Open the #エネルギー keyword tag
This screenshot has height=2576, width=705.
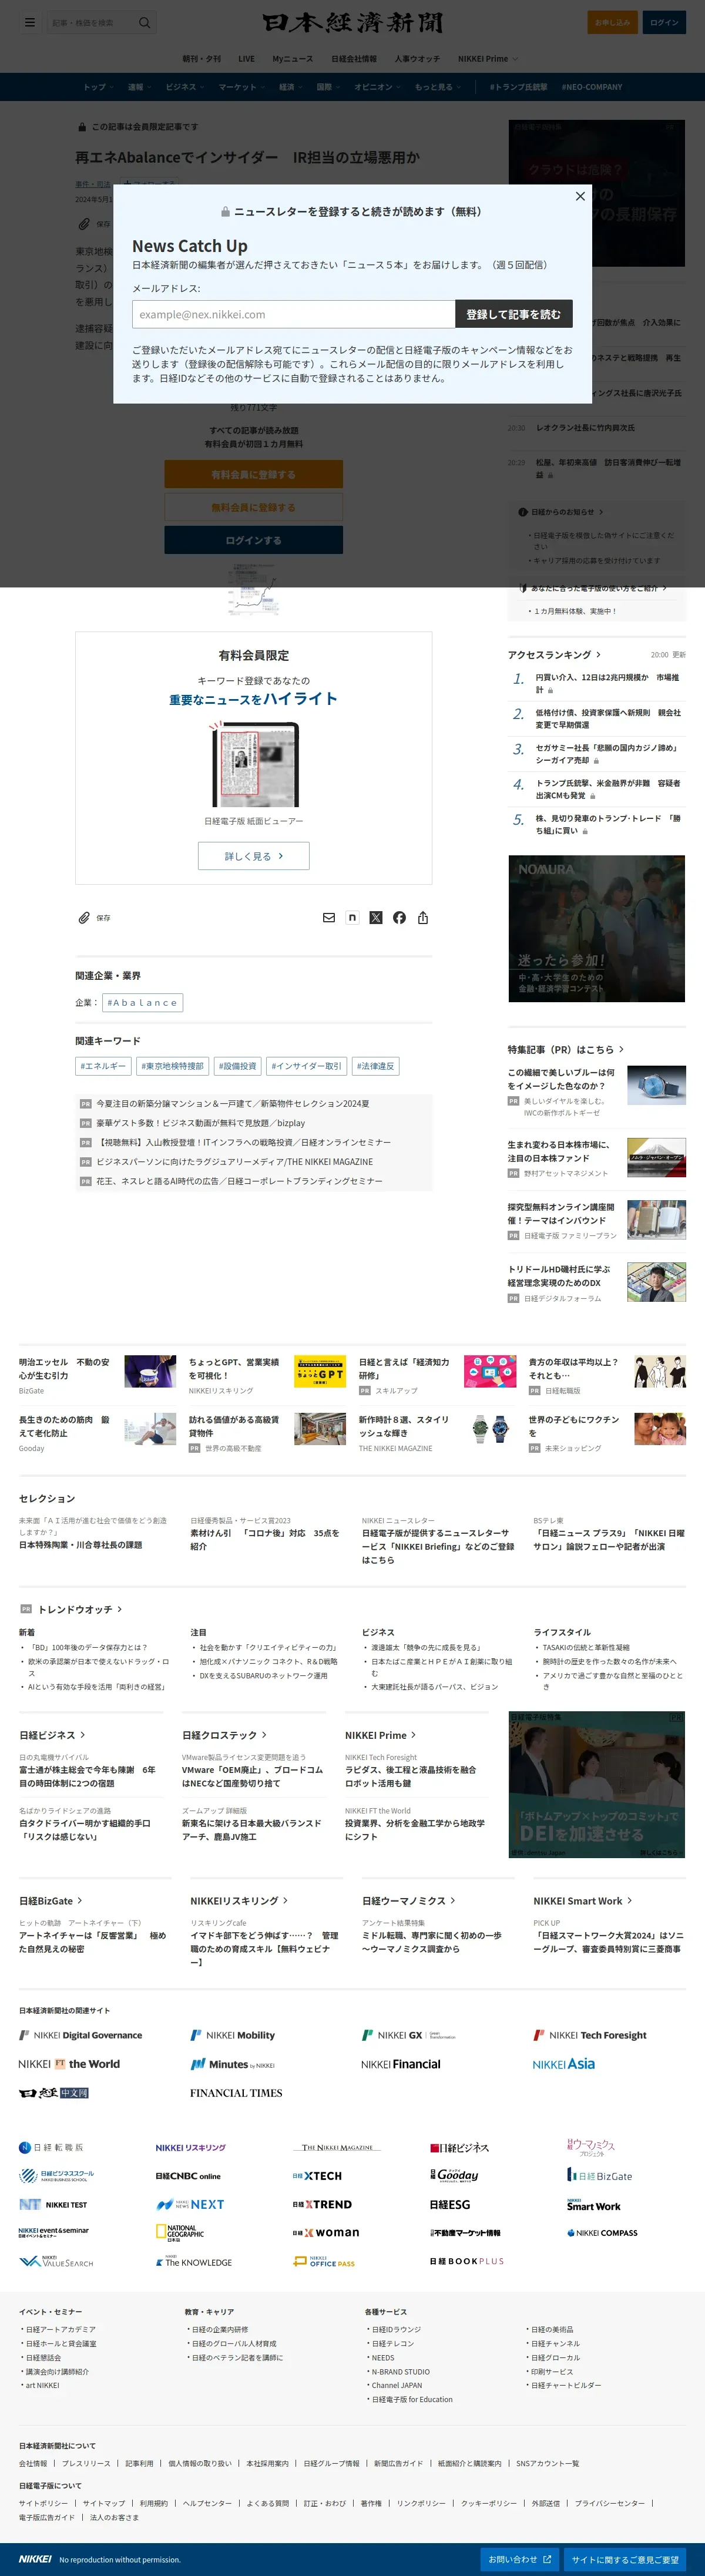click(103, 1066)
